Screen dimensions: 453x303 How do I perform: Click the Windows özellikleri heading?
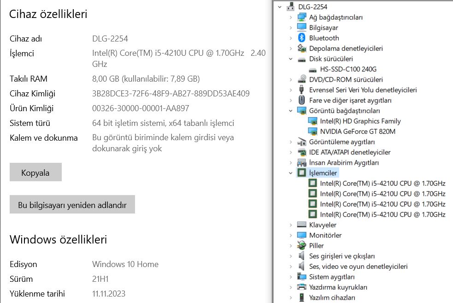(58, 239)
